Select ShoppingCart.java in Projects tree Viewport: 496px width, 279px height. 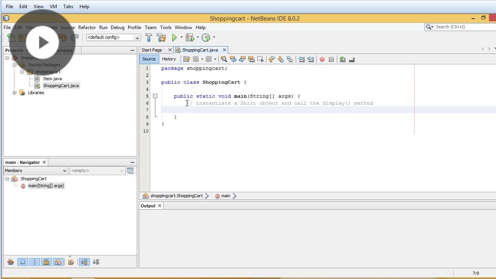pyautogui.click(x=61, y=86)
